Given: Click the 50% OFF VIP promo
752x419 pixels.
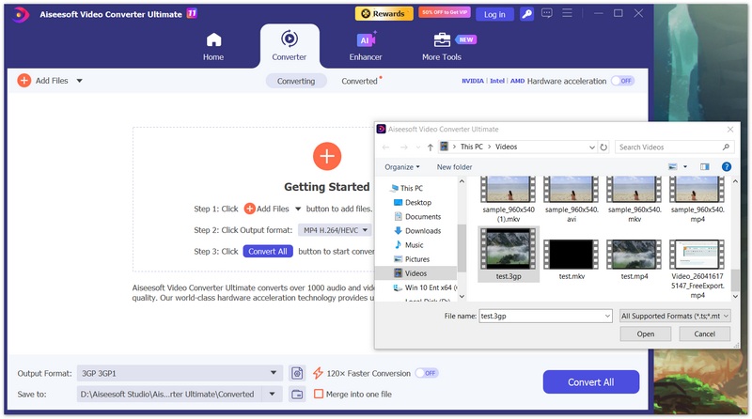Looking at the screenshot, I should click(x=445, y=12).
